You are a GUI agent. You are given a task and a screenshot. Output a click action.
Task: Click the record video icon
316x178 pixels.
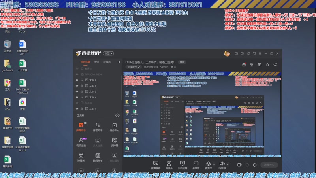pyautogui.click(x=239, y=165)
